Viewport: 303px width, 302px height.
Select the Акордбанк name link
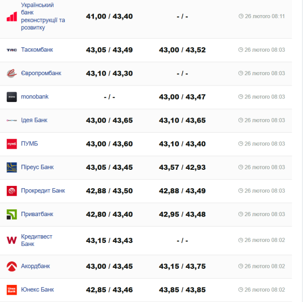tap(35, 266)
